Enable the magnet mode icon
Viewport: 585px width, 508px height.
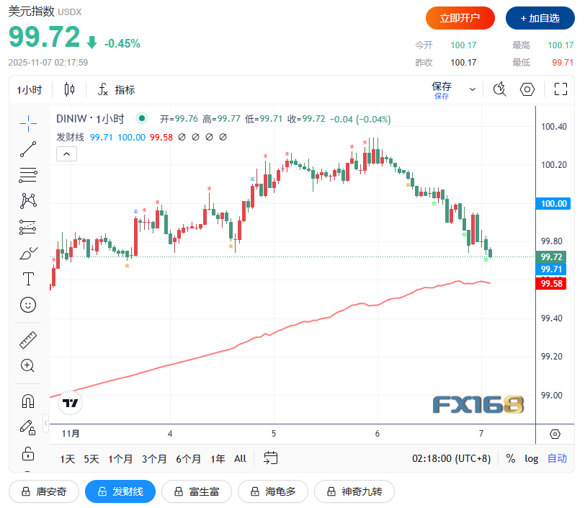pos(28,401)
